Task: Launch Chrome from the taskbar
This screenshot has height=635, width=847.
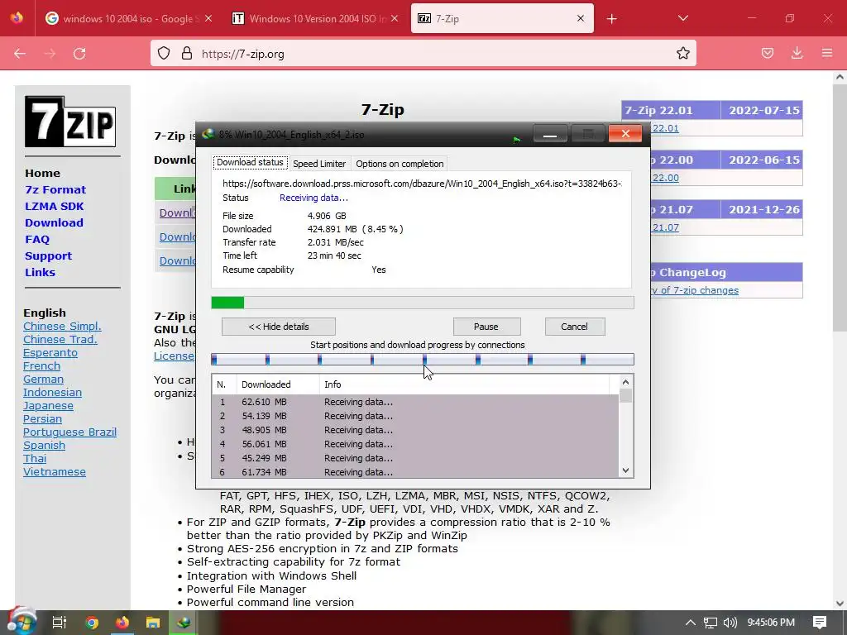Action: coord(91,623)
